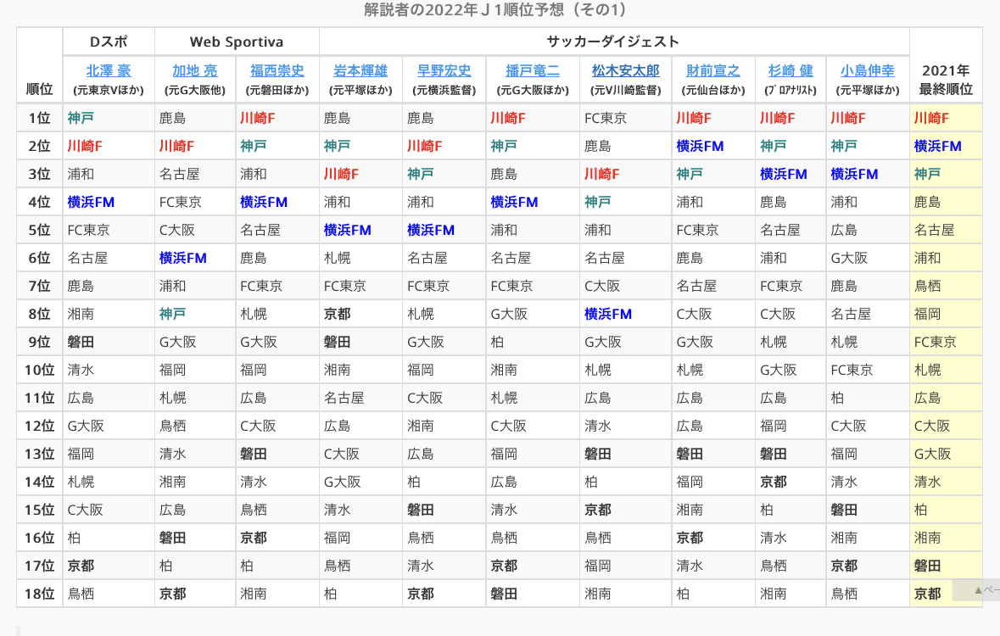Click 横浜FM in 松木安太郎's 8位 cell
The image size is (1000, 636).
tap(608, 314)
